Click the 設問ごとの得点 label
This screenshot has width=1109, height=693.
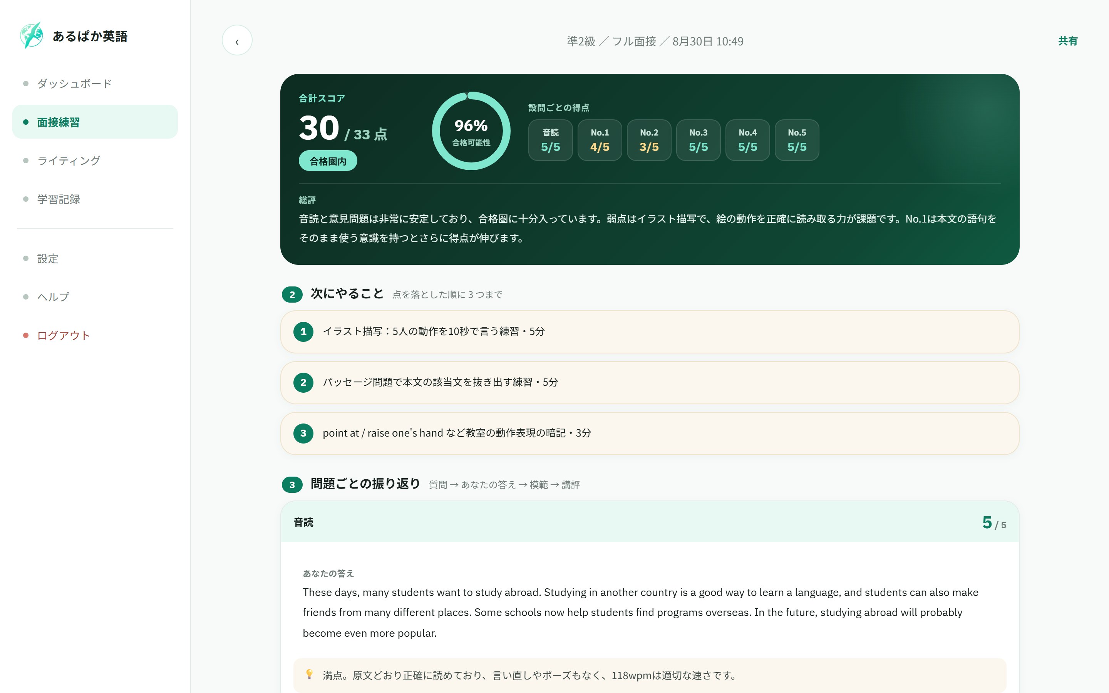[x=559, y=108]
